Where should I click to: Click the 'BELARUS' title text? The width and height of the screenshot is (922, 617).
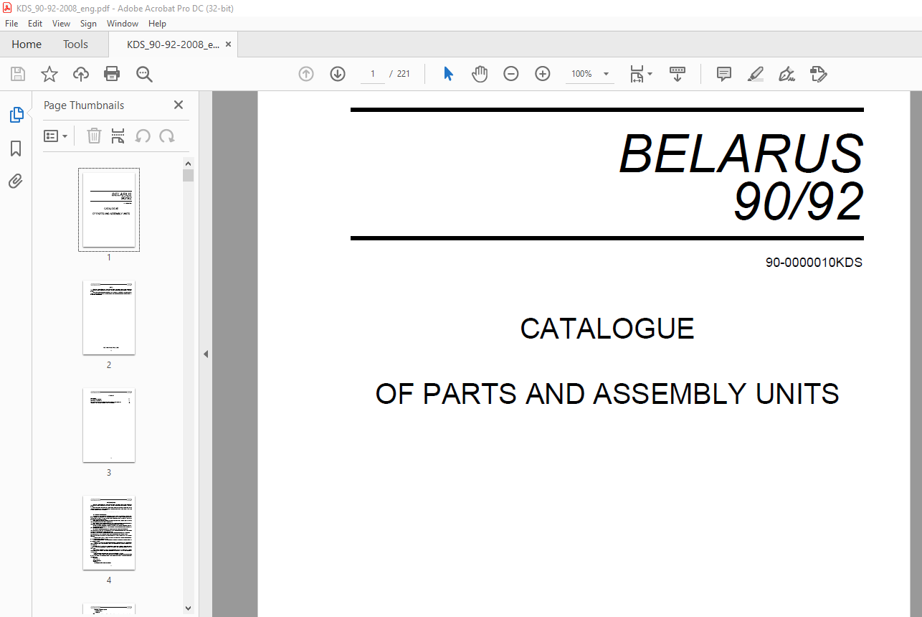[741, 153]
